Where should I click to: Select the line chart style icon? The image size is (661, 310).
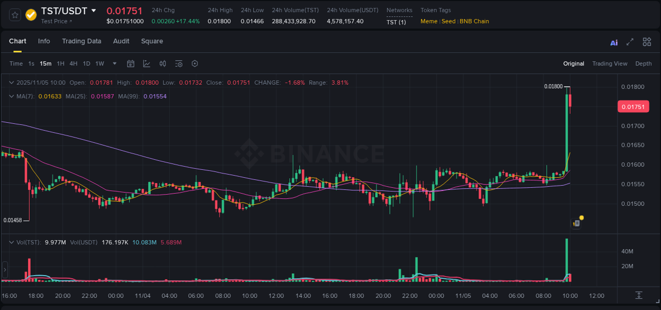coord(146,63)
